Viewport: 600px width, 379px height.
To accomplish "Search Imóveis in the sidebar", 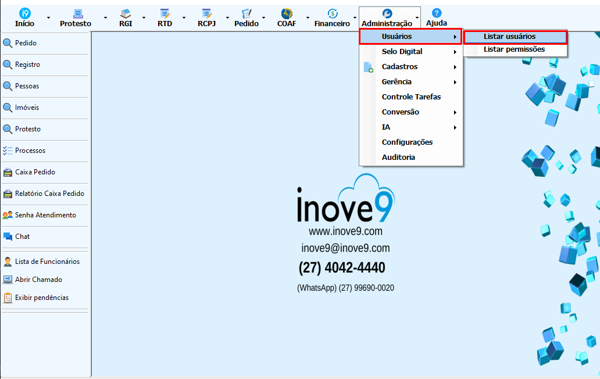I will [27, 108].
